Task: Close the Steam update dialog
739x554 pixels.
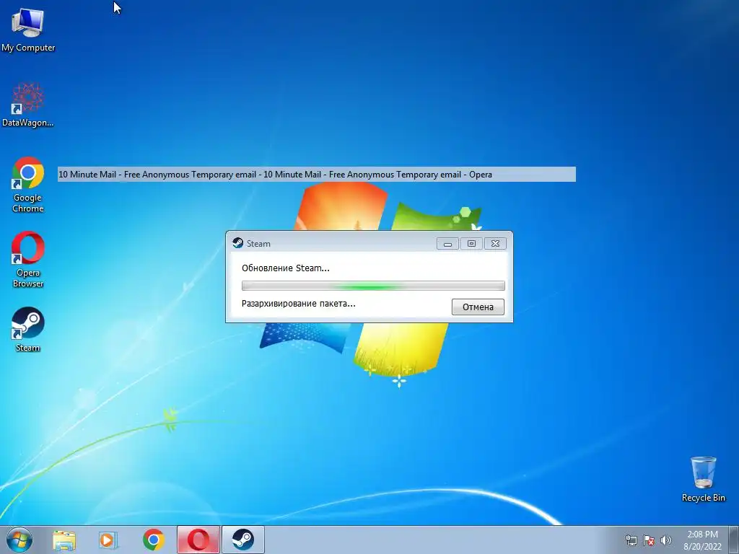Action: [495, 244]
